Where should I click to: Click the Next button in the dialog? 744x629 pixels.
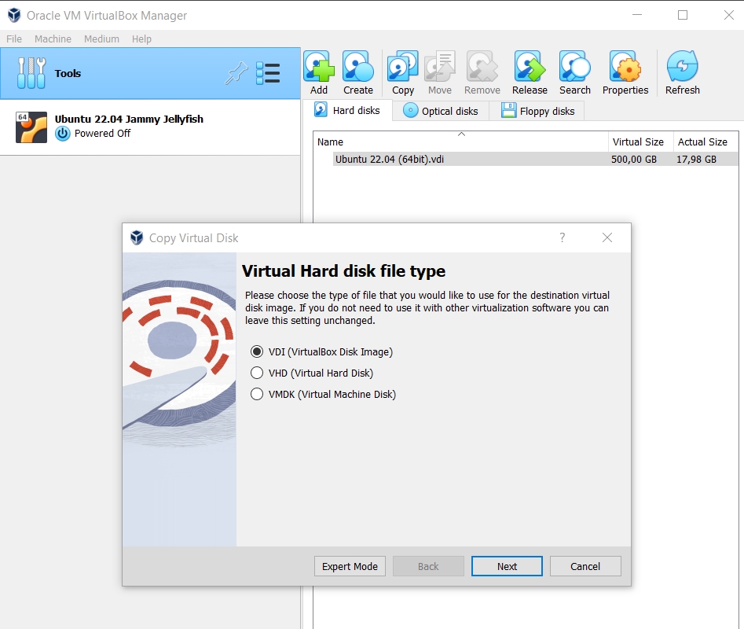pyautogui.click(x=507, y=566)
